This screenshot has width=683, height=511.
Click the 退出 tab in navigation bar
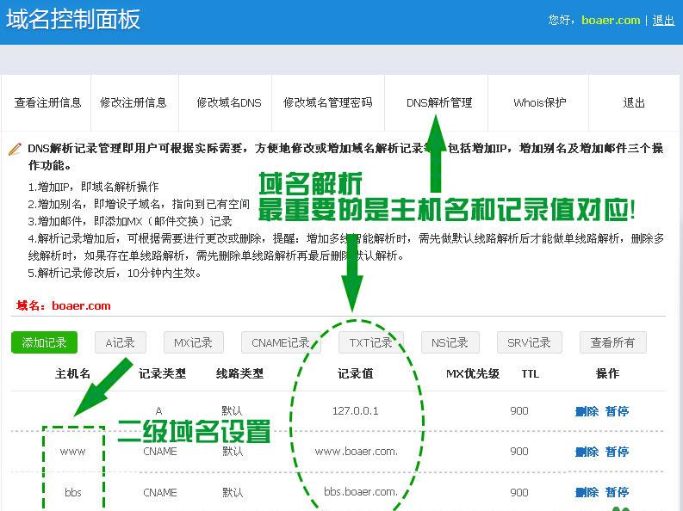(x=634, y=102)
